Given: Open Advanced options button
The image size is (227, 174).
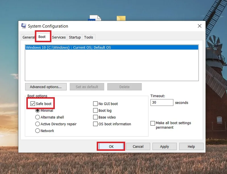Looking at the screenshot, I should coord(46,87).
